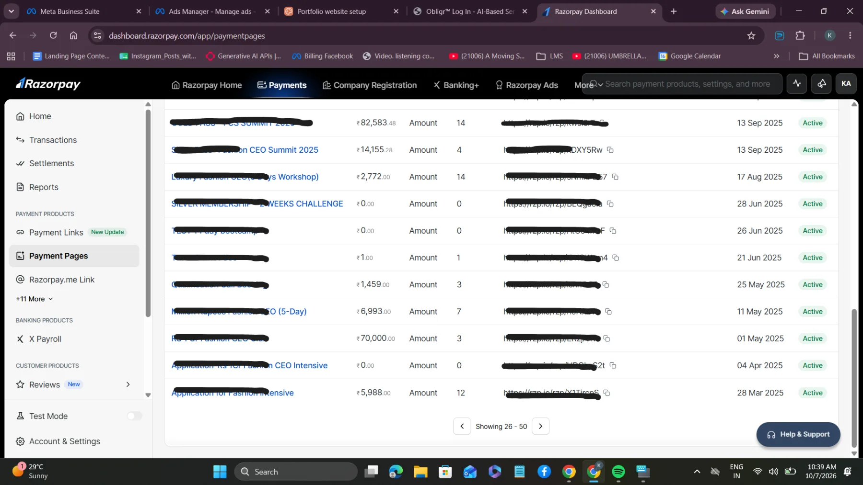The image size is (863, 485).
Task: Go to previous page of results
Action: tap(462, 426)
